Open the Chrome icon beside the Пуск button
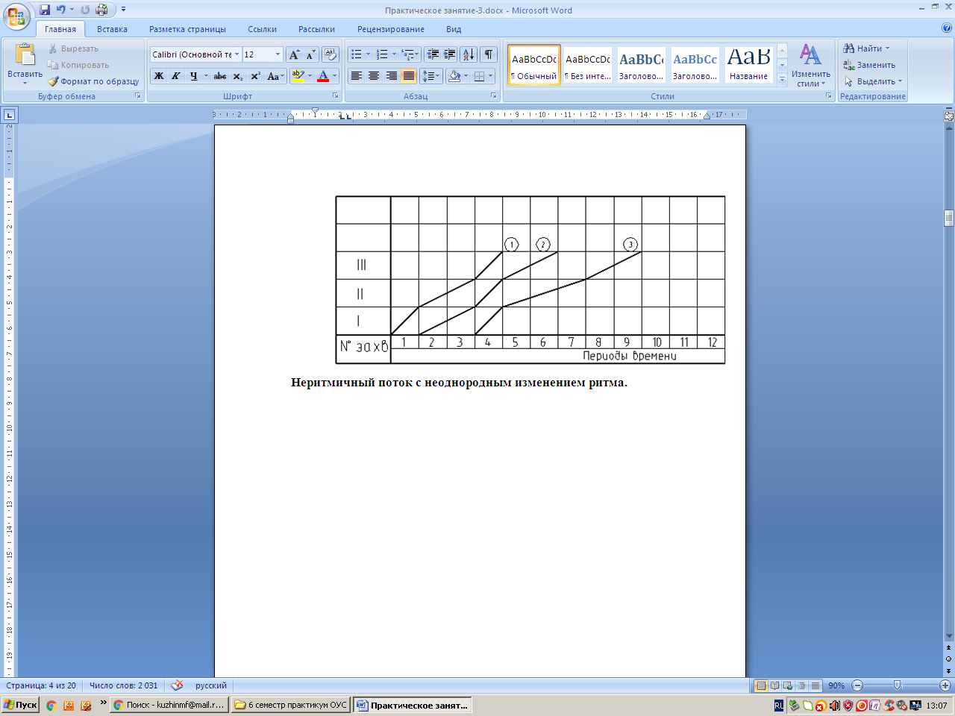 [x=51, y=705]
